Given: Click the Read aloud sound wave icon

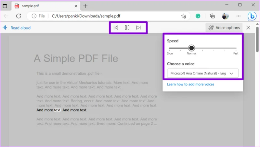Looking at the screenshot, I should [x=5, y=28].
